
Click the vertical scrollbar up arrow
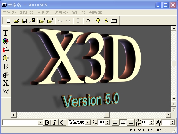tap(174, 28)
